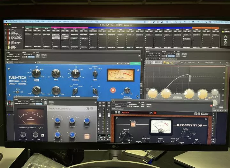
Task: Toggle Auto Gain in FabFilter Pro-C 2
Action: (212, 98)
